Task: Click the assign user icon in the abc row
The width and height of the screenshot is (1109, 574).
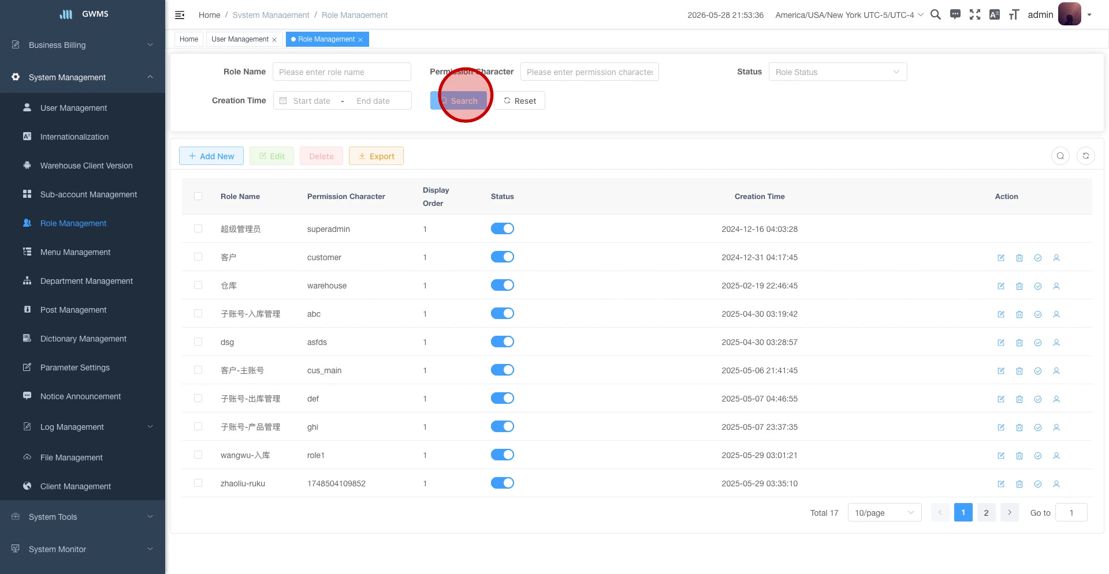Action: (x=1056, y=314)
